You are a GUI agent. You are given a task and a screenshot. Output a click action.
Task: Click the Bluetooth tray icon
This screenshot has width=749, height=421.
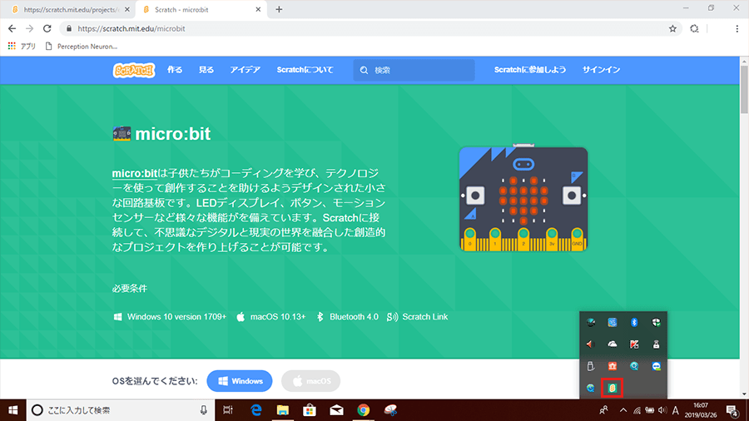634,322
